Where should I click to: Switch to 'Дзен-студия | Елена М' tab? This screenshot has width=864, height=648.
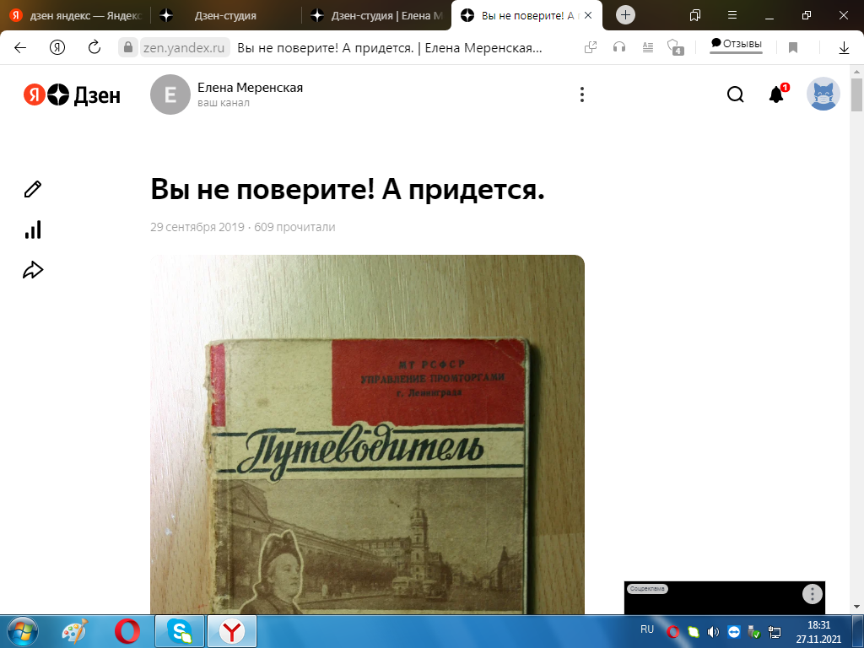coord(377,15)
